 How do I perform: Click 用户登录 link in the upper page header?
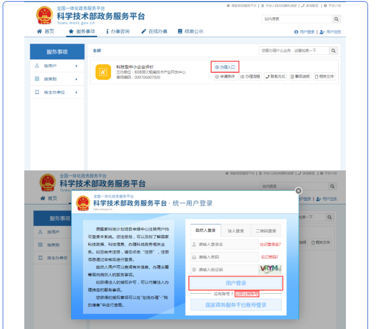[304, 32]
